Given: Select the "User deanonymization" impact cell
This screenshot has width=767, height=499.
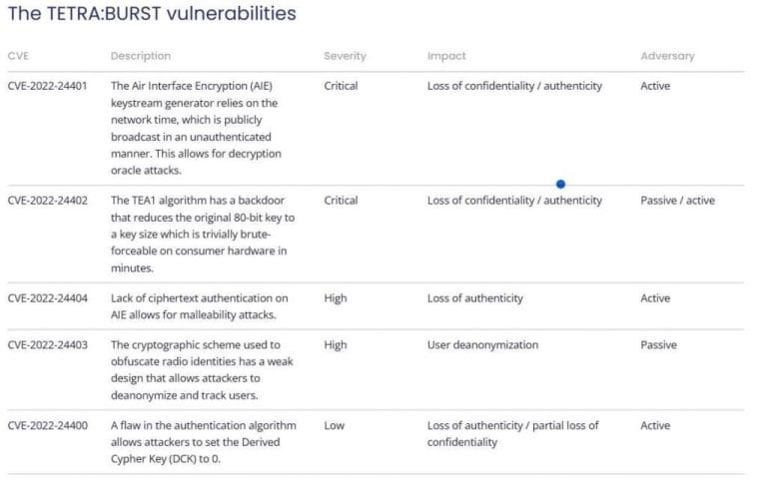Looking at the screenshot, I should click(482, 345).
